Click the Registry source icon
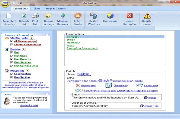180x119 pixels. (x=7, y=49)
